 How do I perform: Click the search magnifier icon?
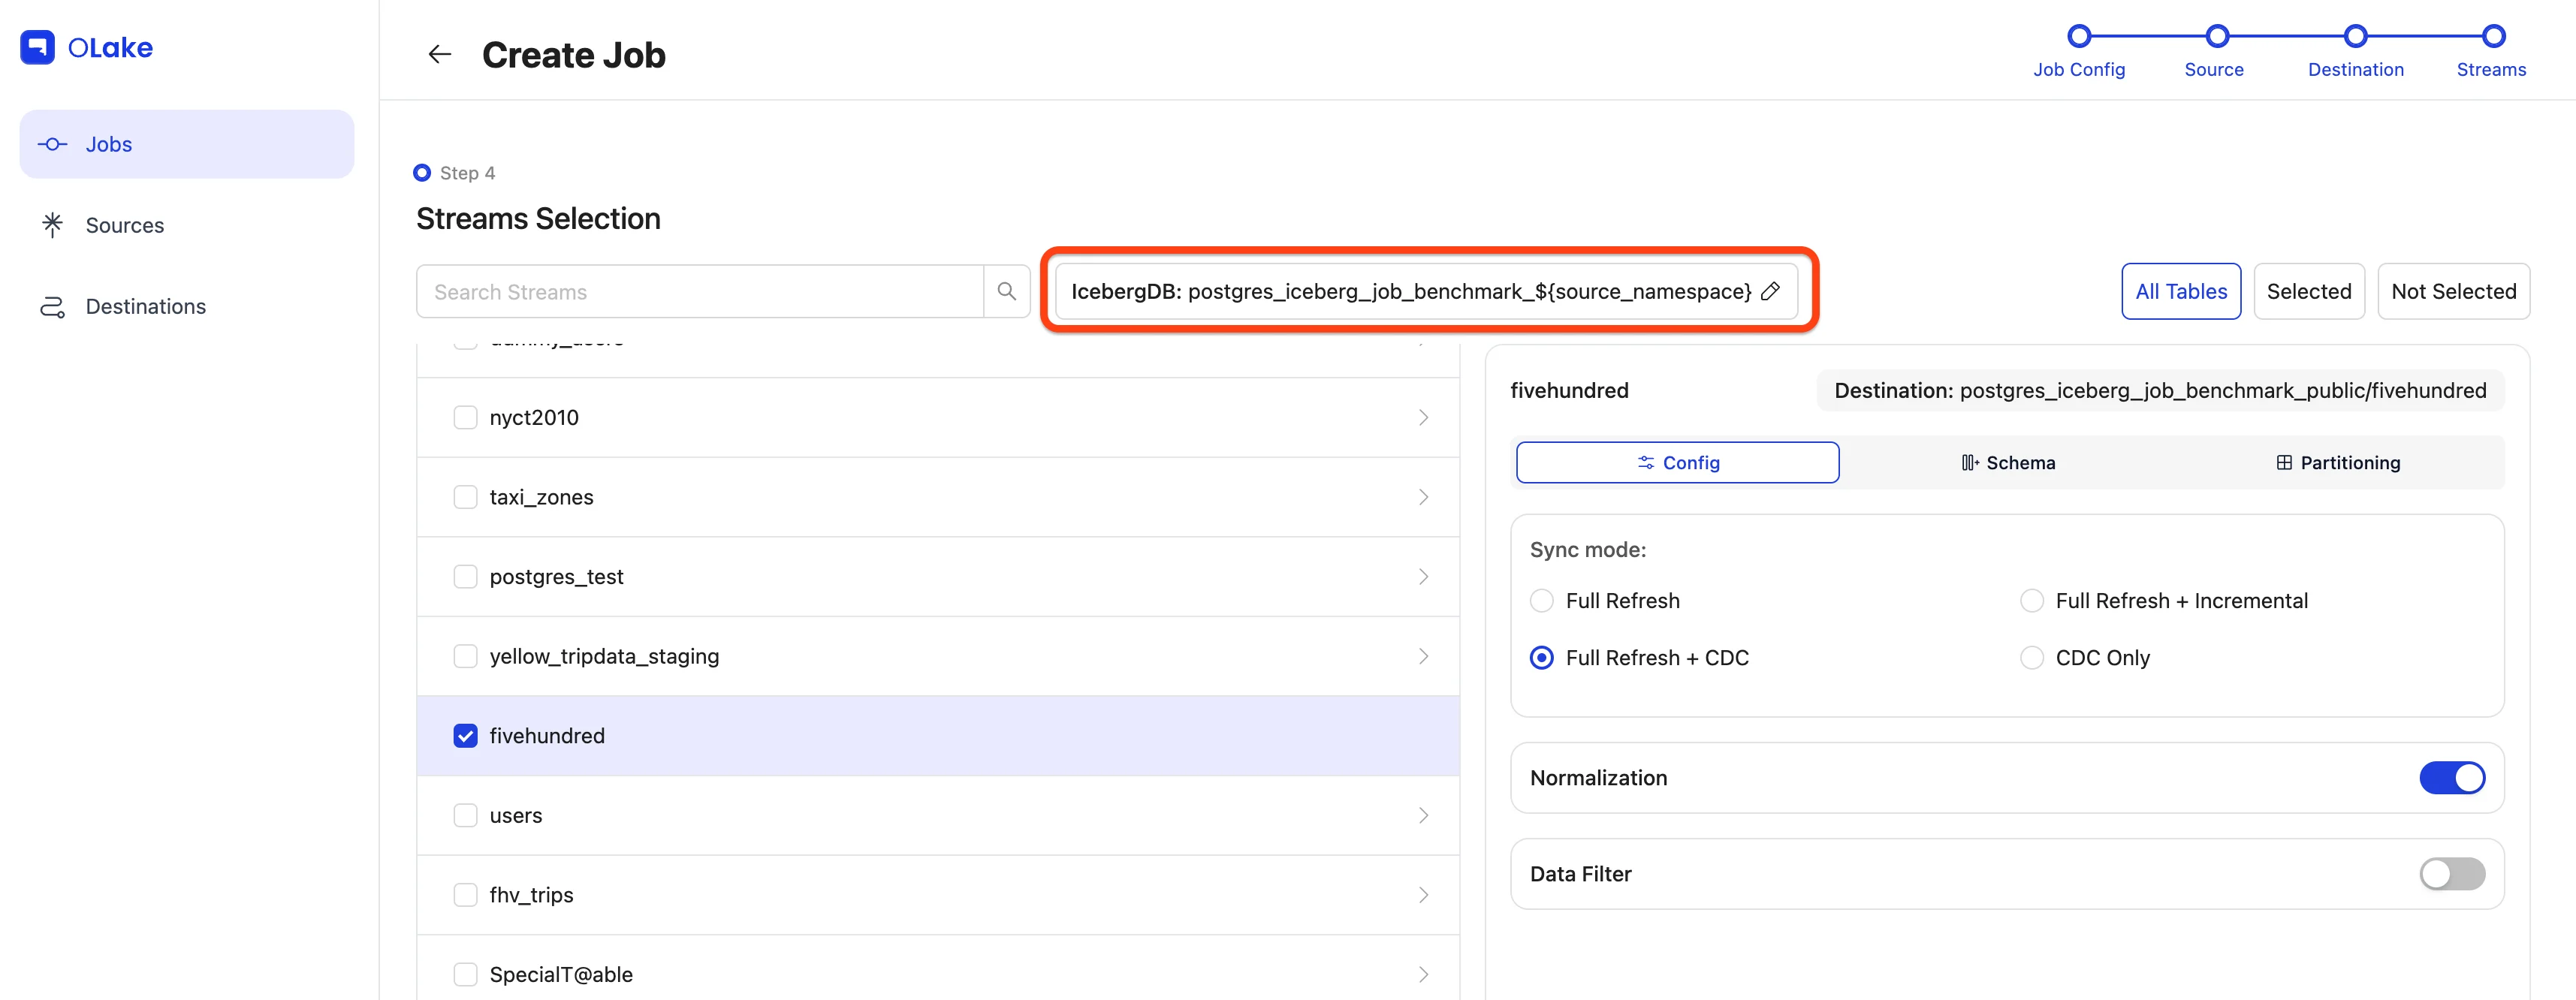pyautogui.click(x=1006, y=291)
